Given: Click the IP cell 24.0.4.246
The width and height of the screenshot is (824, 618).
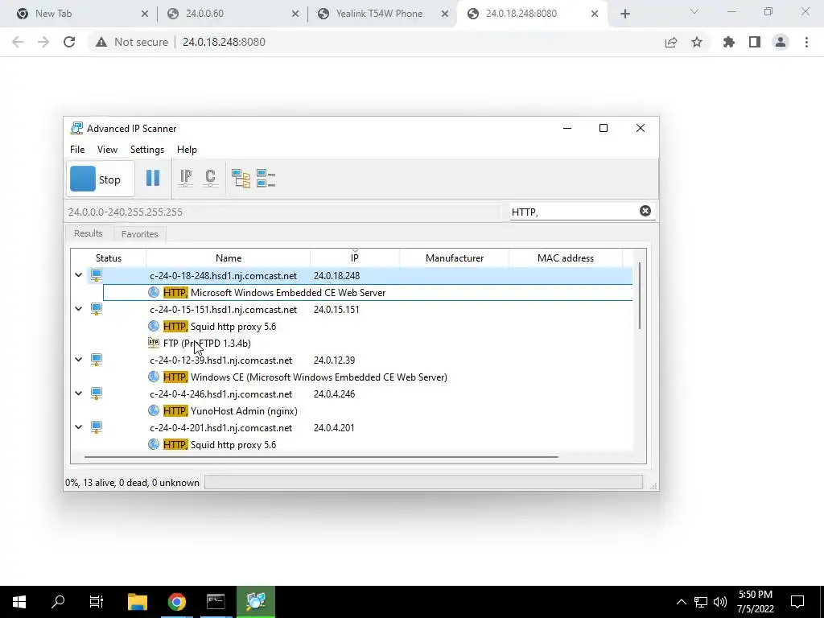Looking at the screenshot, I should point(334,394).
